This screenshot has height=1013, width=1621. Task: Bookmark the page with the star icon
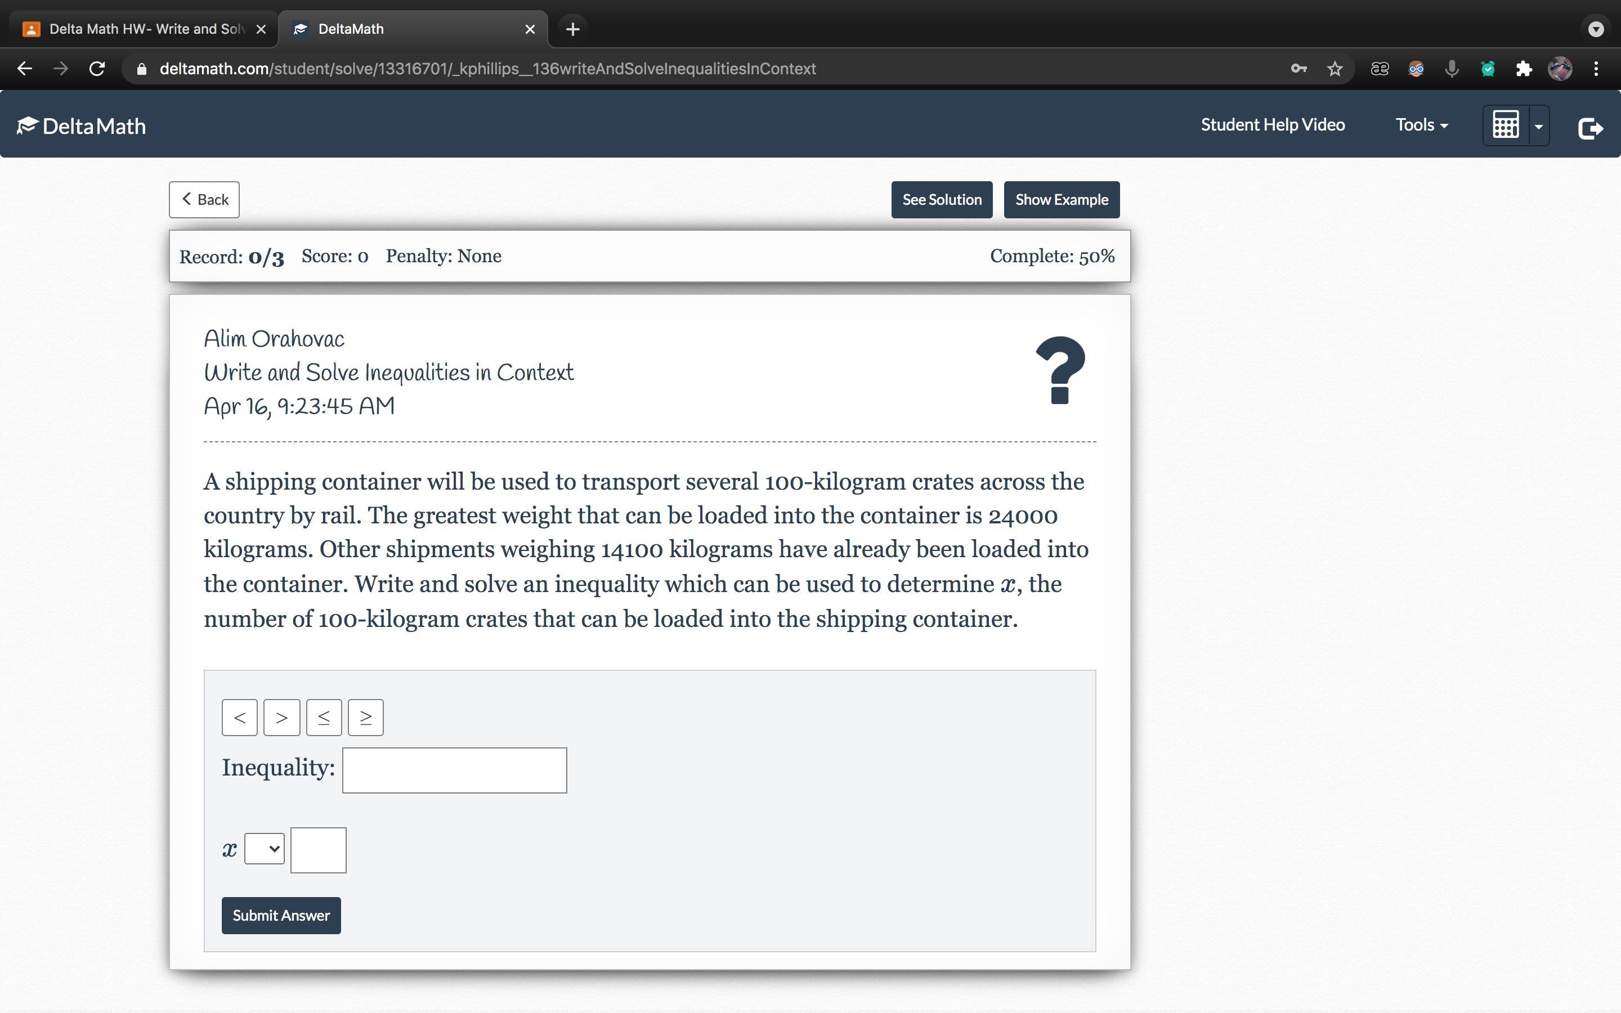click(x=1335, y=69)
